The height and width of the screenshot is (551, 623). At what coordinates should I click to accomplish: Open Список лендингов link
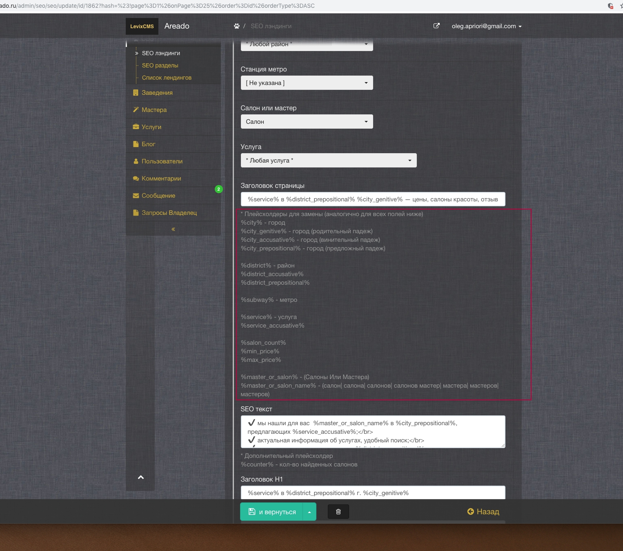[167, 78]
